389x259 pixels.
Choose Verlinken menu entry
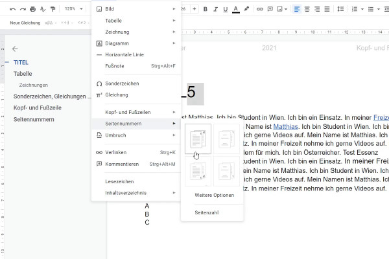click(x=136, y=152)
